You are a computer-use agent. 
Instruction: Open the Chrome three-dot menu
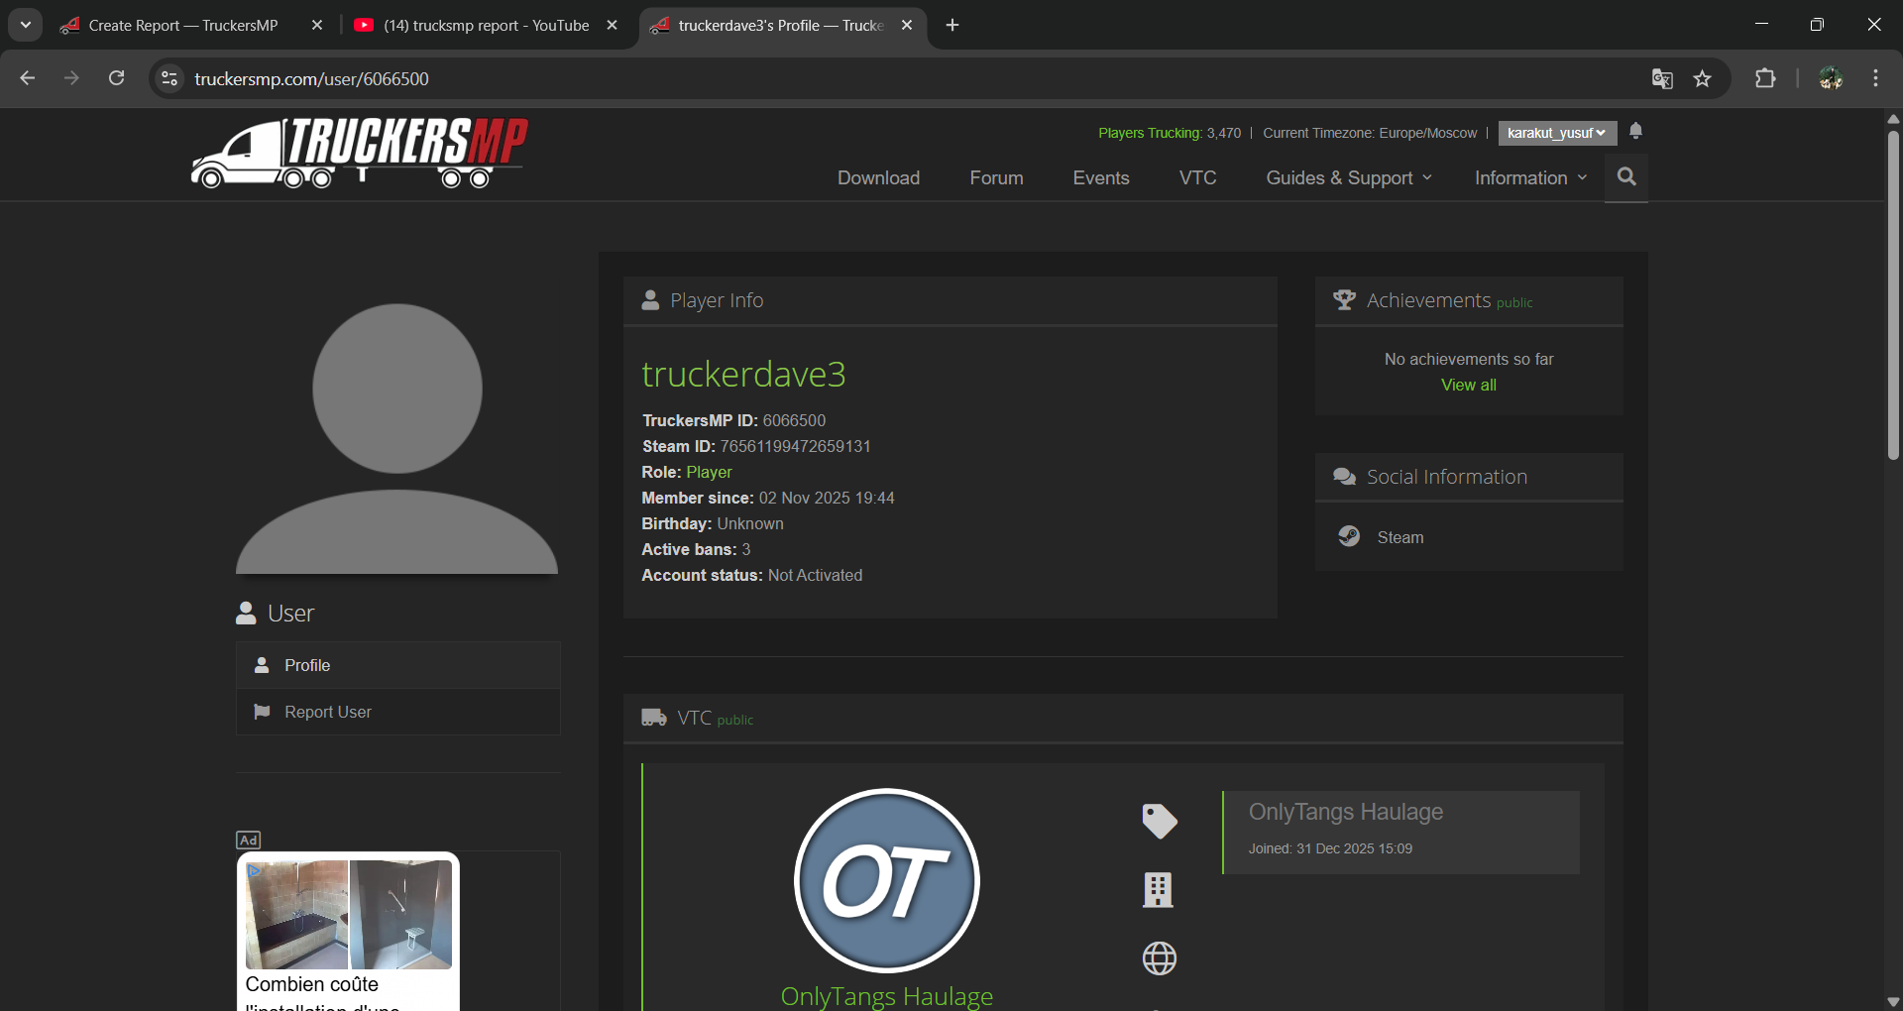1875,79
